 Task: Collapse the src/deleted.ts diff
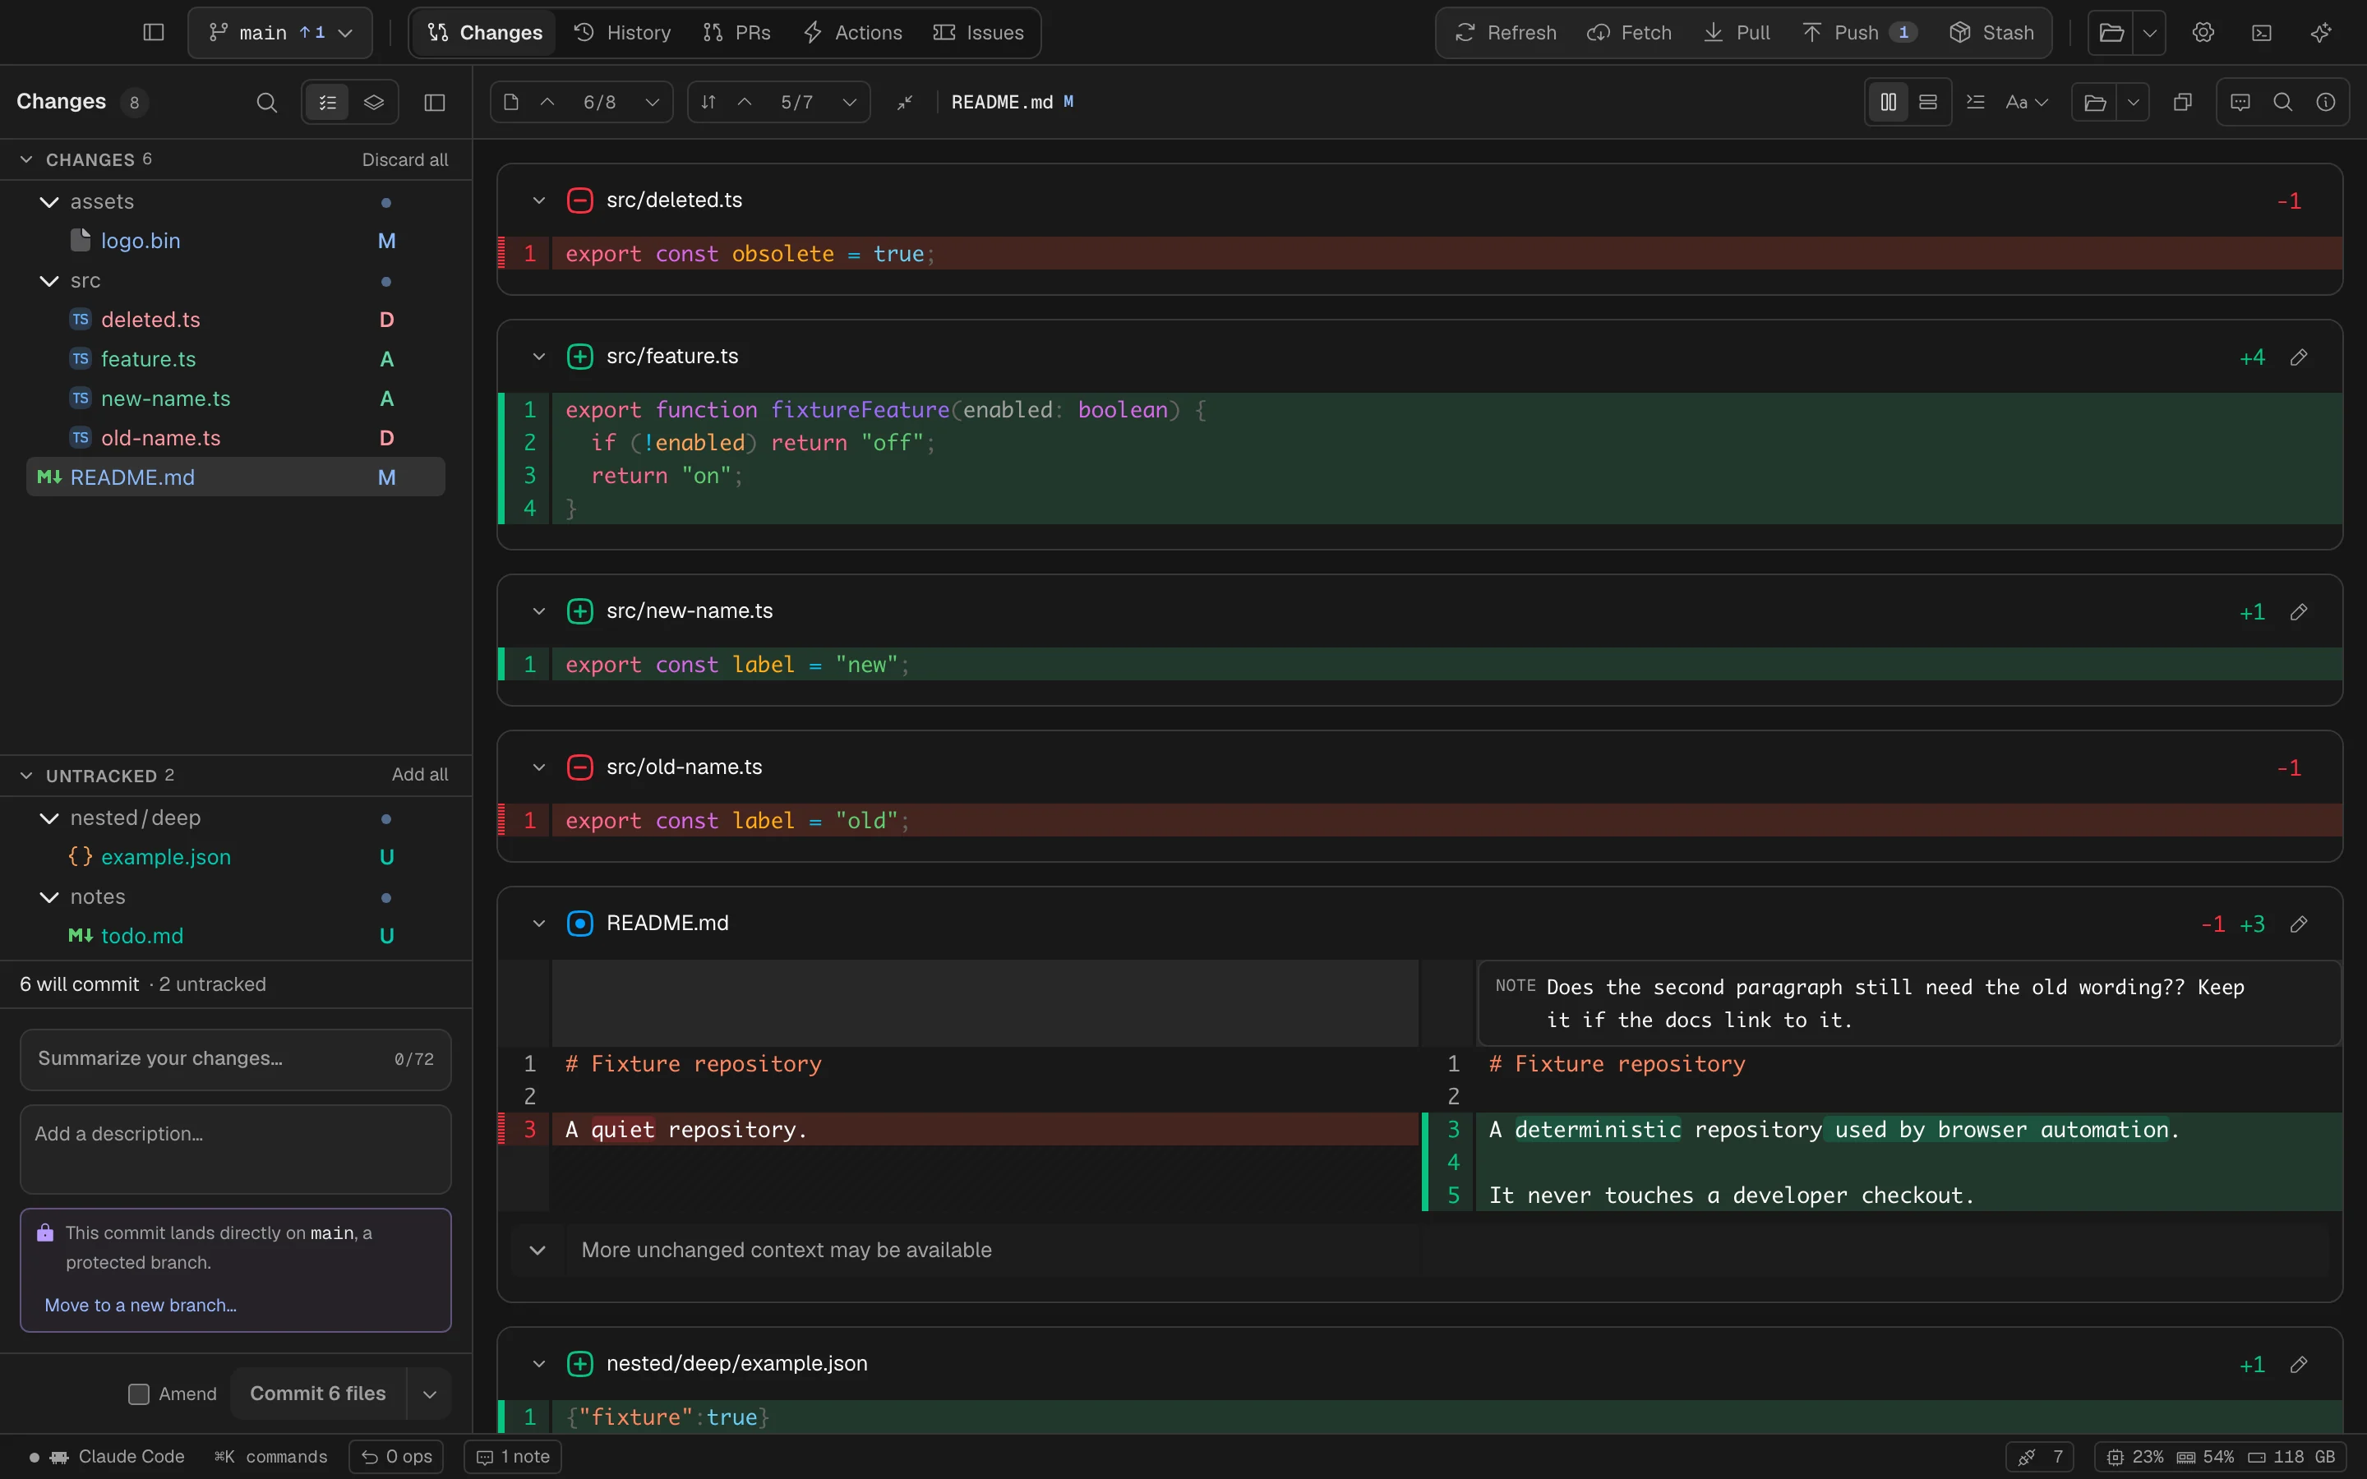[539, 200]
